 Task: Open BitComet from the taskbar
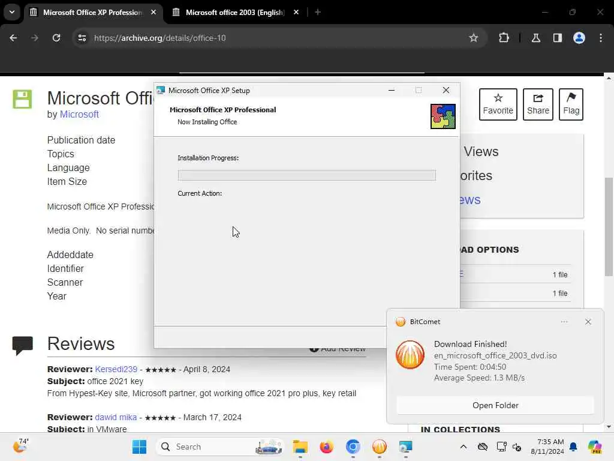(x=379, y=447)
